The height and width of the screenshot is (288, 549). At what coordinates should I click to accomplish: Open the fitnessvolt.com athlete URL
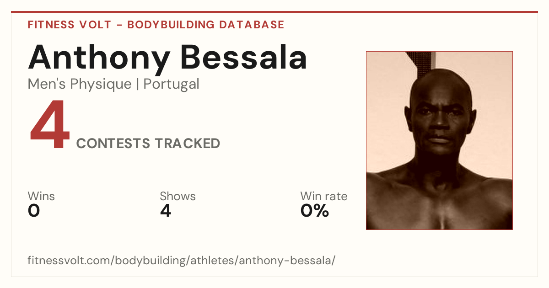pyautogui.click(x=182, y=261)
